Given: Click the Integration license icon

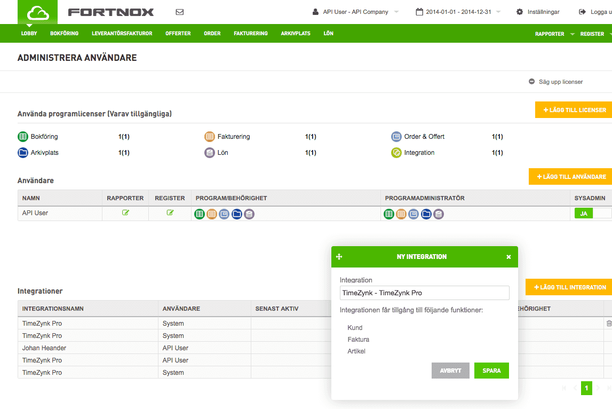Looking at the screenshot, I should tap(396, 152).
